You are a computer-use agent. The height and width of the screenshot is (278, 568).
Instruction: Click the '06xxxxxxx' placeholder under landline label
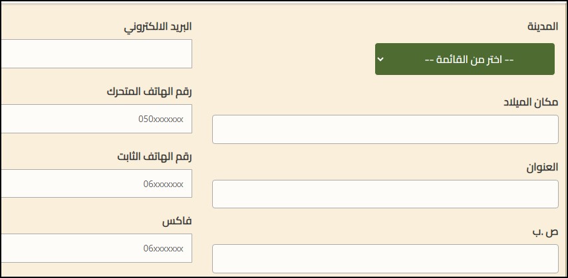pos(163,184)
